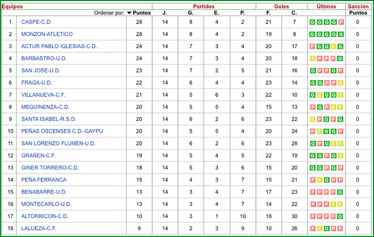Click the green G result icon in ALTORRICON-C.D. row

click(x=340, y=216)
